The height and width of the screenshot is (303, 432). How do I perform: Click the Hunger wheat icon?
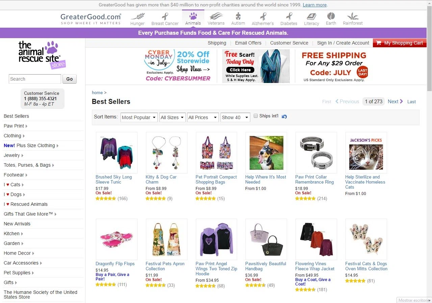point(137,16)
